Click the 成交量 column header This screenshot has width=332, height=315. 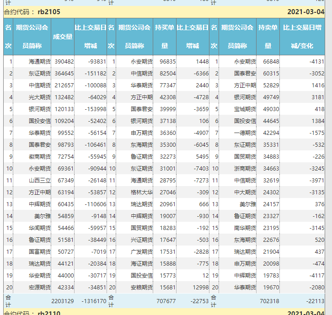pos(63,37)
